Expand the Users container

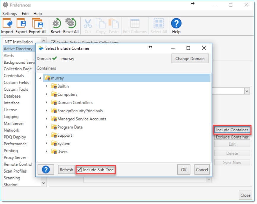pos(46,152)
